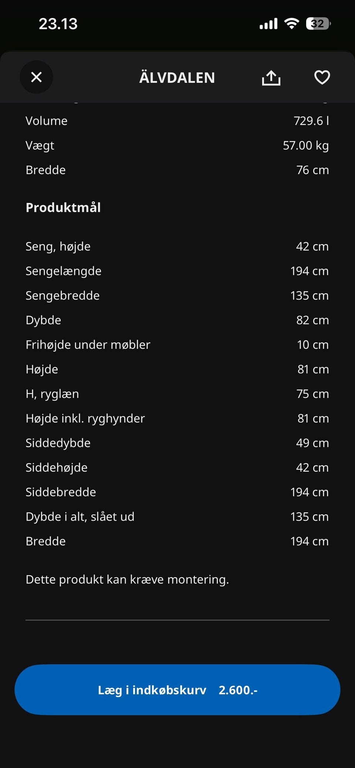Tap the cellular signal bars icon
This screenshot has width=355, height=768.
(268, 24)
